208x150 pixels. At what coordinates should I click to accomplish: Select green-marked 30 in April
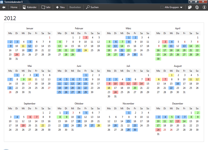tap(158, 59)
